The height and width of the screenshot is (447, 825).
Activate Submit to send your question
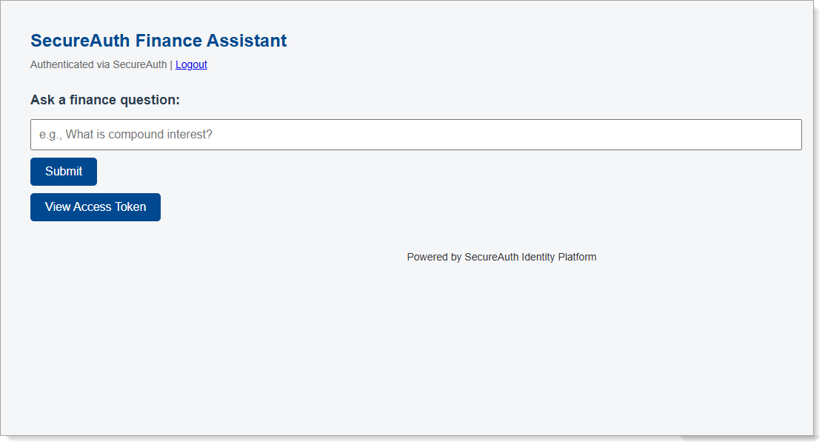(x=63, y=171)
